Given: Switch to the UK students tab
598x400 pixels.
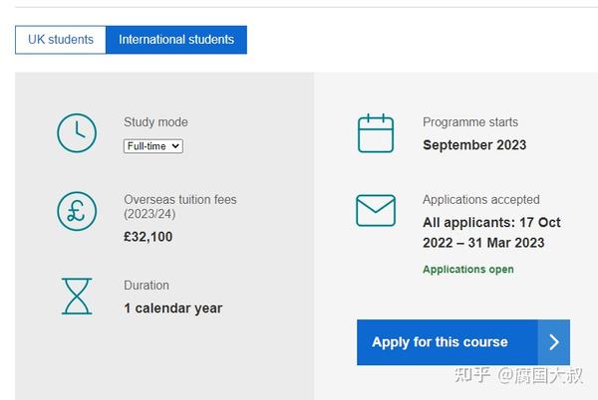Looking at the screenshot, I should (61, 40).
